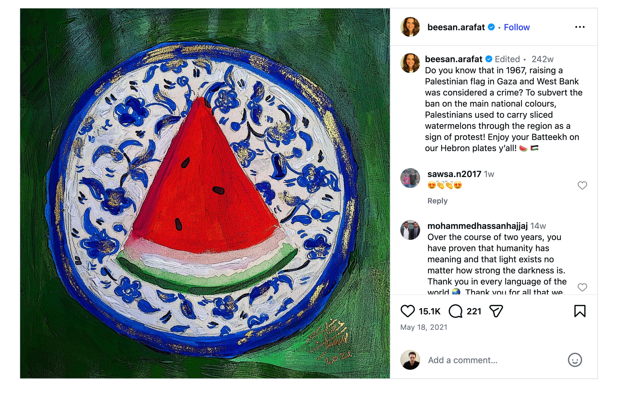Open the May 18, 2021 post date link

tap(424, 327)
